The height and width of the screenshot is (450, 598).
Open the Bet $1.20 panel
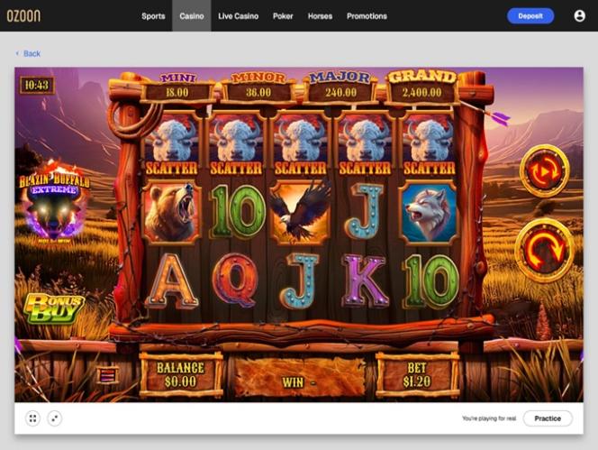pyautogui.click(x=417, y=375)
